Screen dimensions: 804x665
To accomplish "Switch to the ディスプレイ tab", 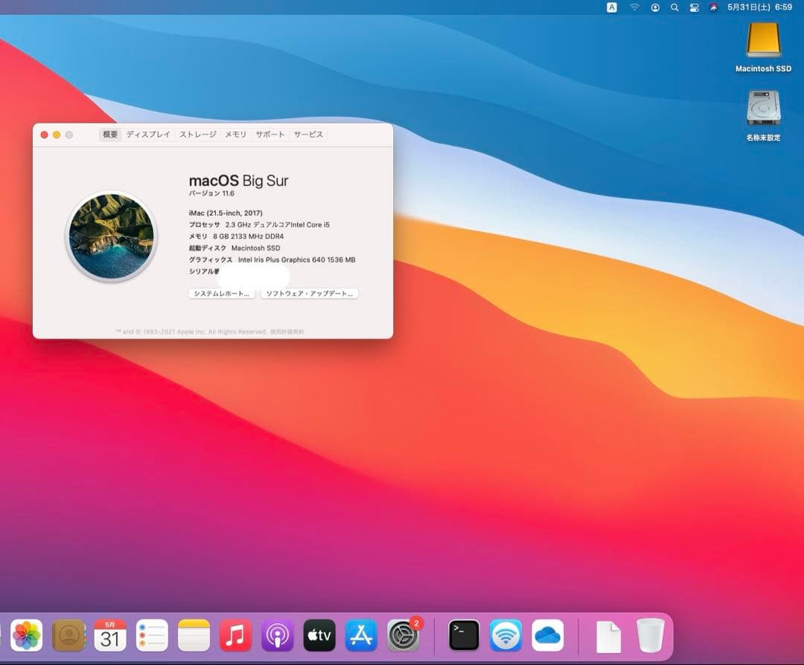I will click(x=148, y=135).
